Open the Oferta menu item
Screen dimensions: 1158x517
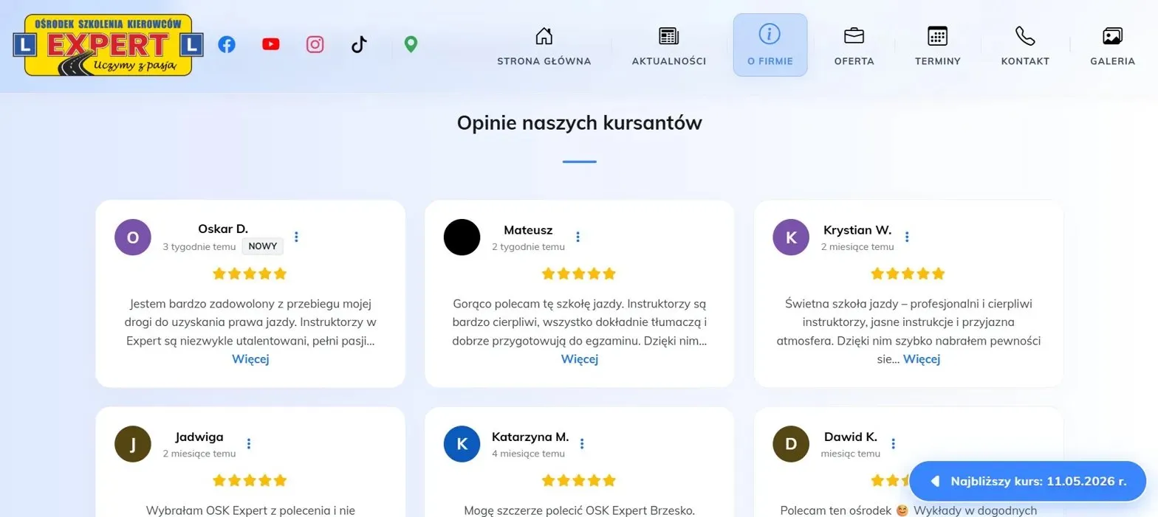pyautogui.click(x=854, y=45)
